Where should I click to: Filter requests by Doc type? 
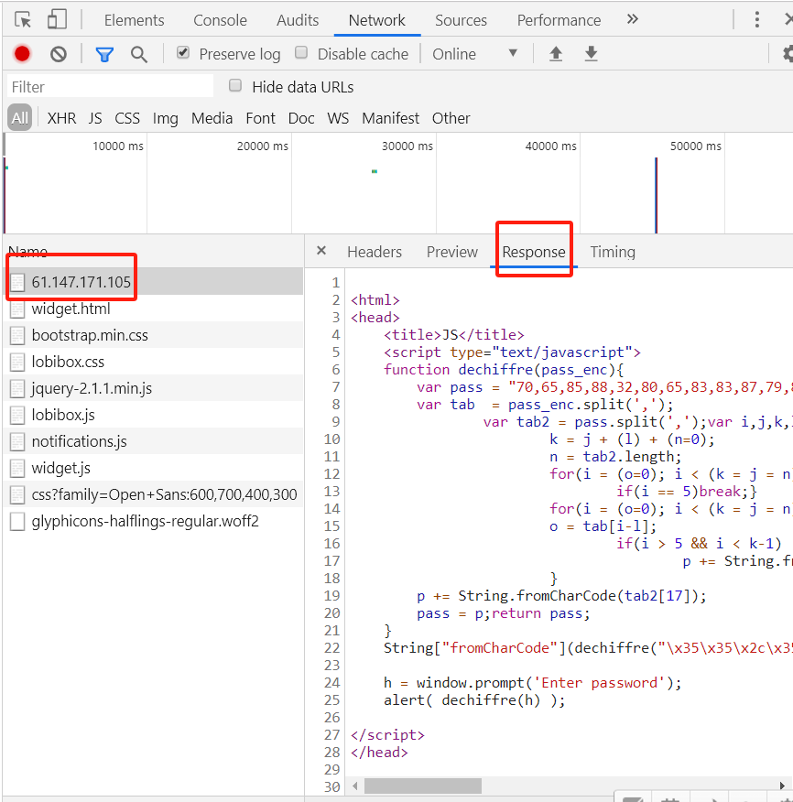tap(301, 118)
